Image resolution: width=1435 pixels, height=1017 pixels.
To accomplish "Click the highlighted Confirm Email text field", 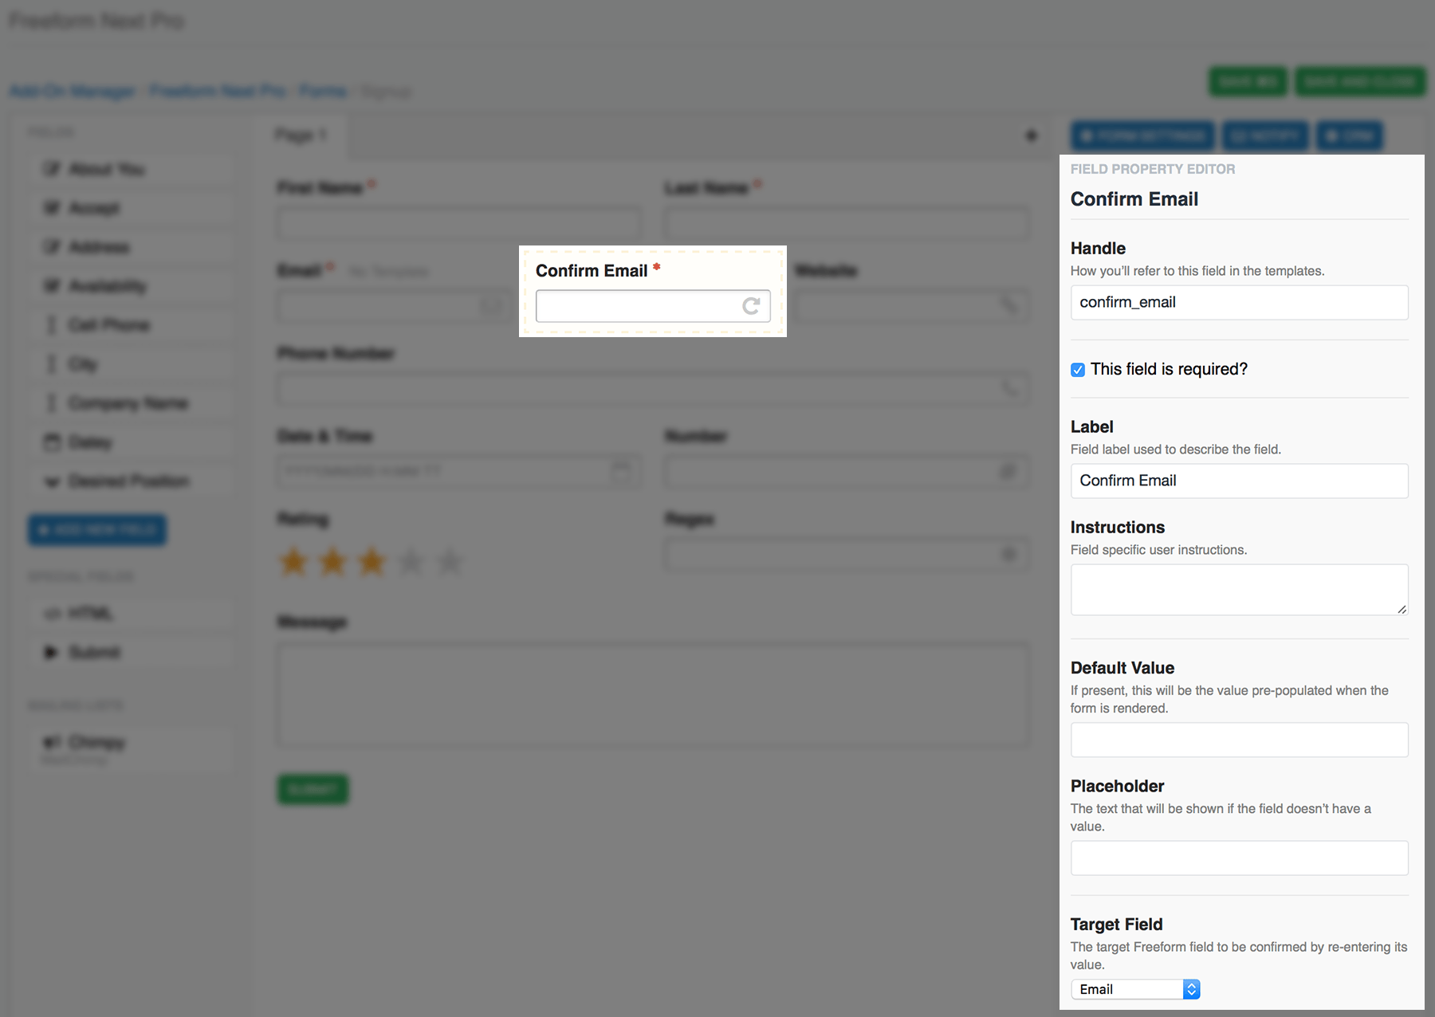I will click(653, 306).
